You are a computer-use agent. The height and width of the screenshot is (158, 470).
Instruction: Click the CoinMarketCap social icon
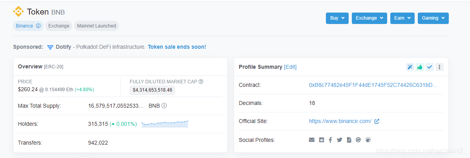click(x=358, y=140)
